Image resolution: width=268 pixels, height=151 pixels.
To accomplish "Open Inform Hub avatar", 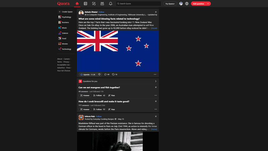I will point(81,117).
